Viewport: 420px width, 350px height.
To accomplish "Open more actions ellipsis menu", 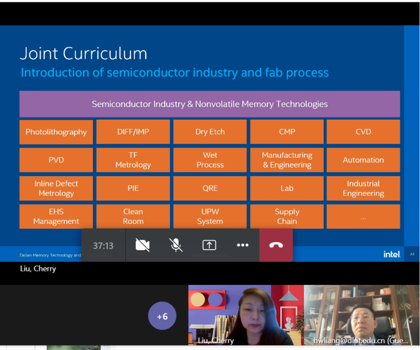I will point(243,245).
